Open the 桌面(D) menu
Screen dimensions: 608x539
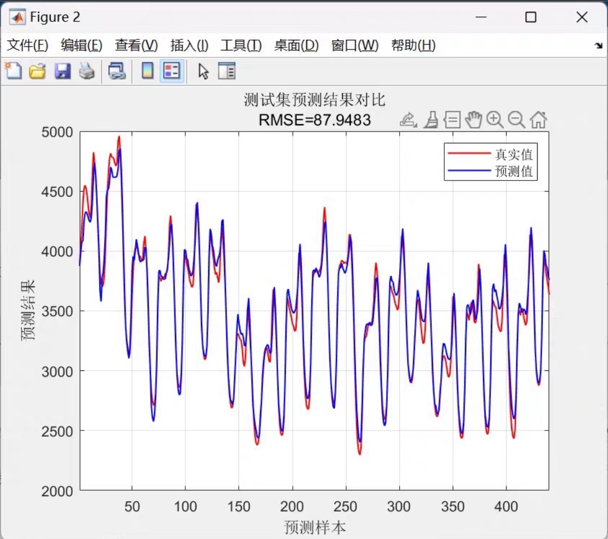pos(296,46)
